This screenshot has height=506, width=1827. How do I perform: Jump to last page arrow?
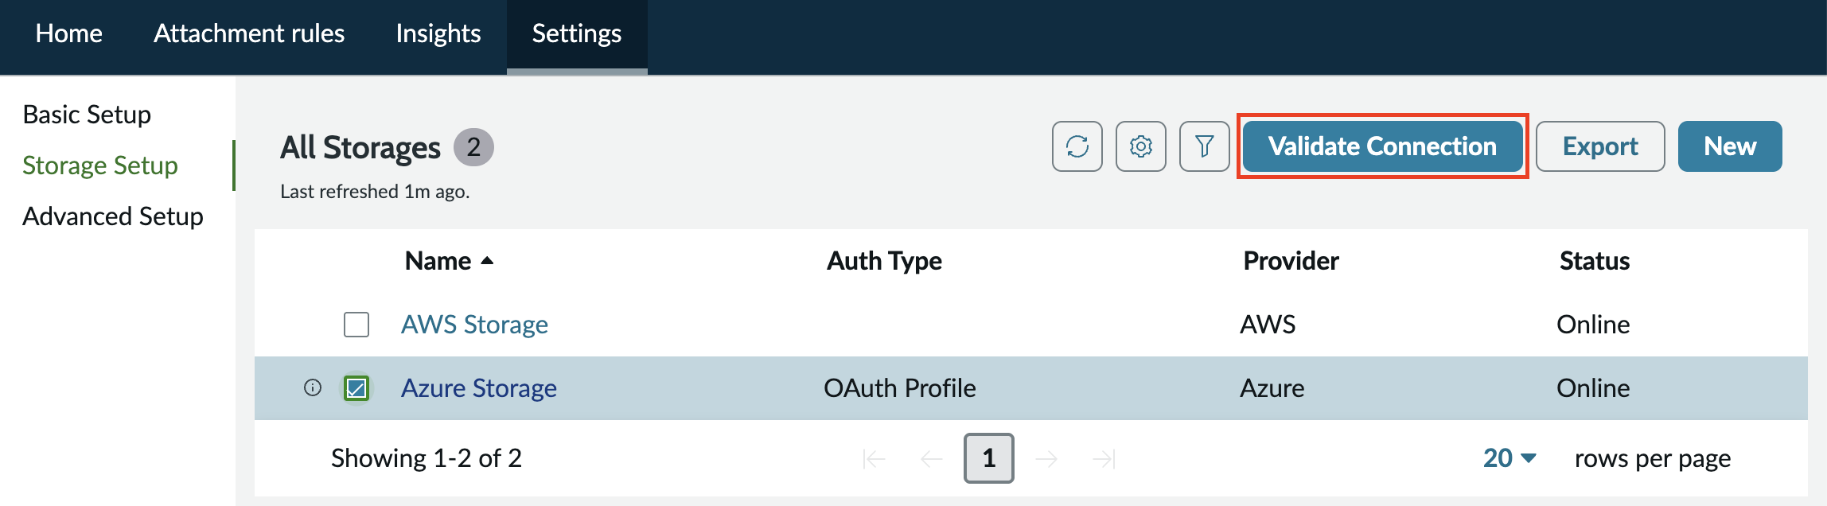click(1104, 458)
